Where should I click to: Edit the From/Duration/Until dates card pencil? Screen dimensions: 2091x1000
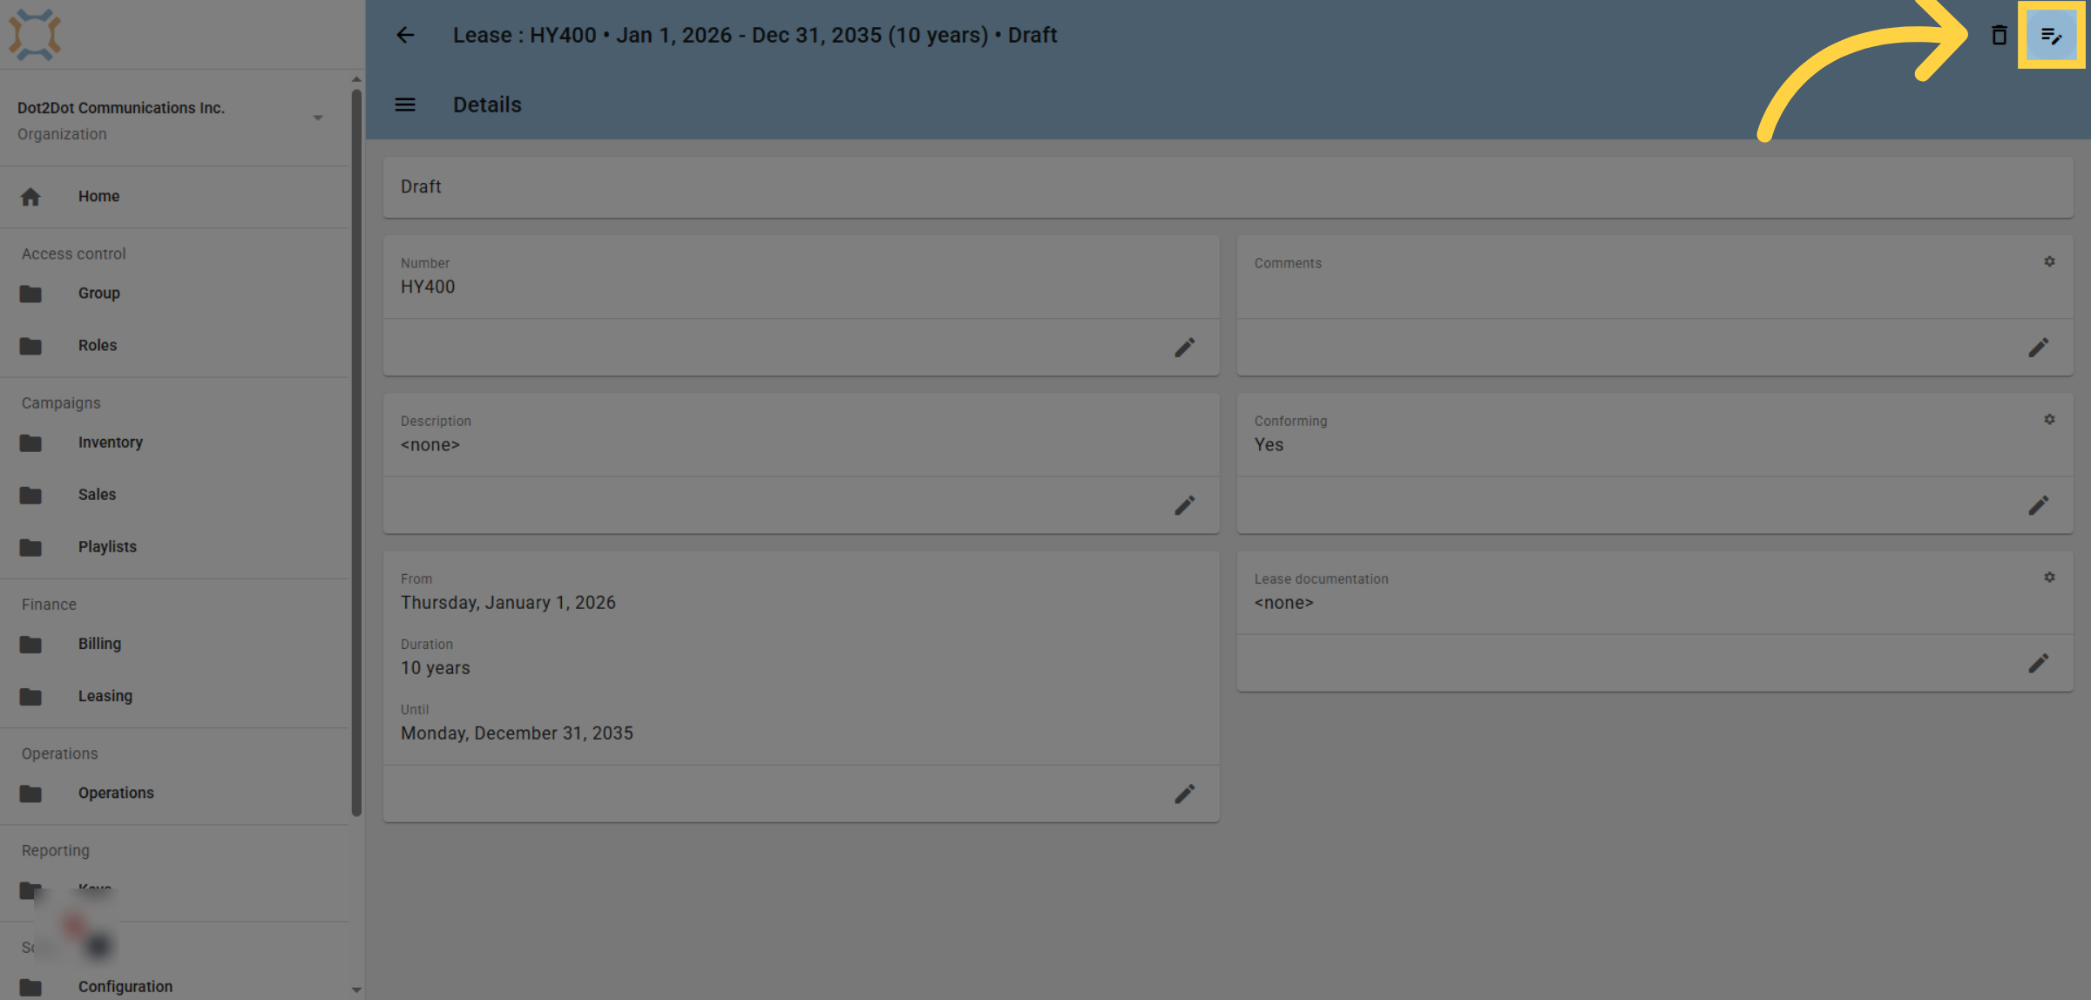click(1184, 794)
